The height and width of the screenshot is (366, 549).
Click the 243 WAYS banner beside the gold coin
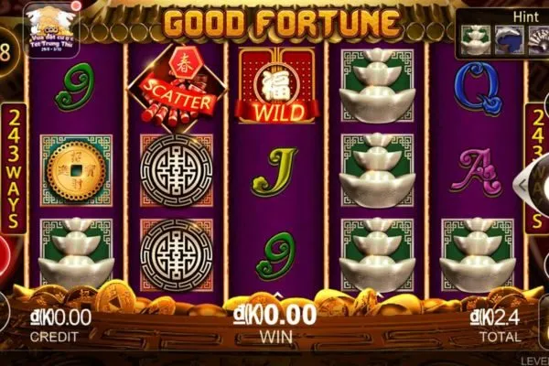coord(14,168)
